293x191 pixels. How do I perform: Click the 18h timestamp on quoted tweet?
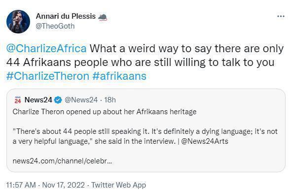[x=110, y=100]
